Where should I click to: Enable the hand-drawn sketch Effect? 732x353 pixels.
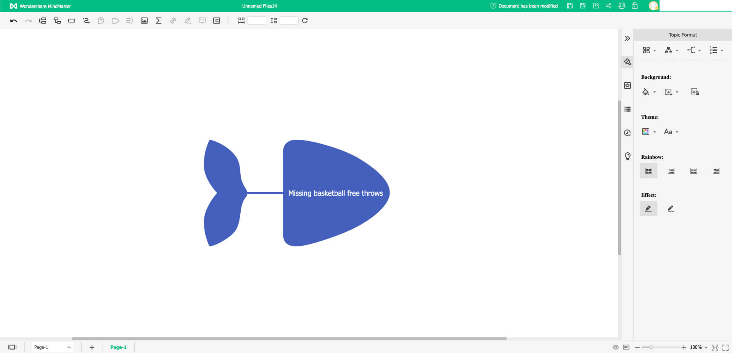click(x=671, y=209)
